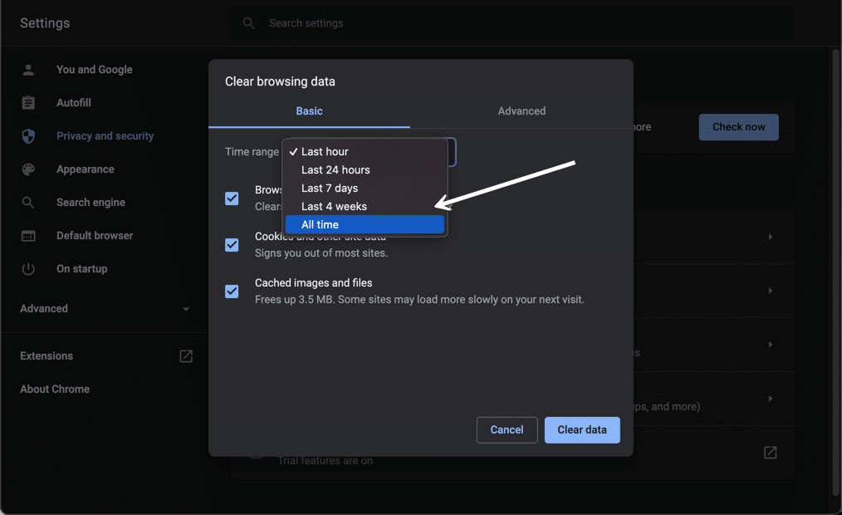The width and height of the screenshot is (842, 515).
Task: Click Cancel to dismiss the dialog
Action: pyautogui.click(x=507, y=429)
